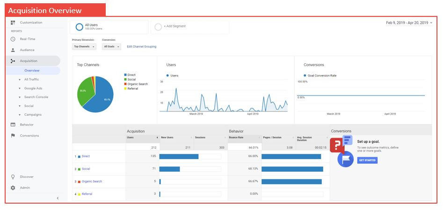Collapse the sidebar with the chevron arrow
This screenshot has width=444, height=213.
[x=58, y=198]
